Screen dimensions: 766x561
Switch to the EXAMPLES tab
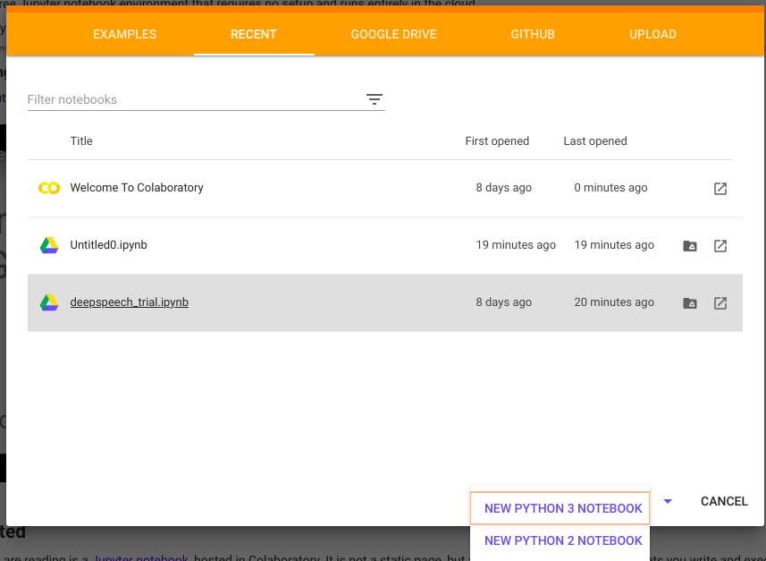pyautogui.click(x=124, y=34)
